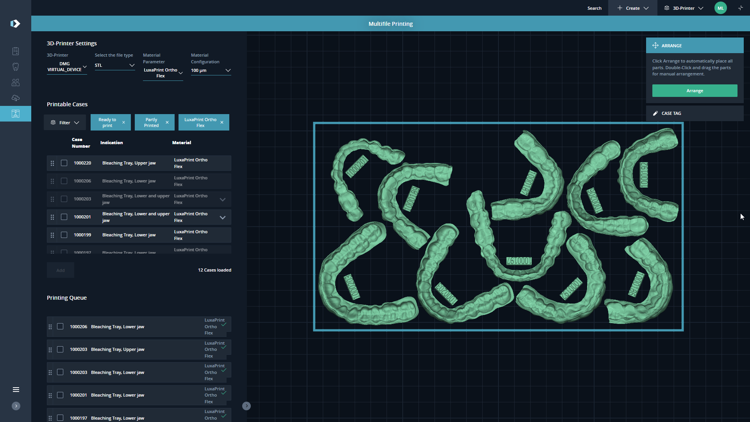Open the hamburger menu icon
Screen dimensions: 750x422
tap(16, 390)
